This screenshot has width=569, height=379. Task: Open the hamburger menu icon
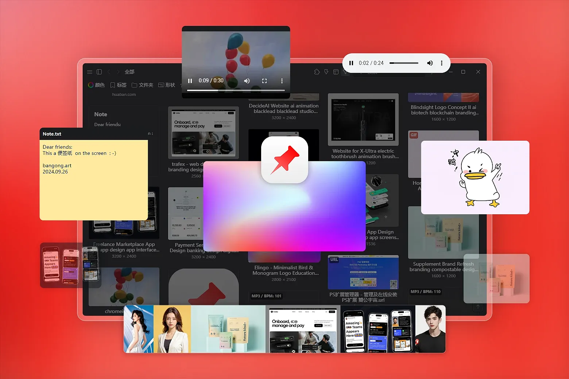click(x=90, y=72)
